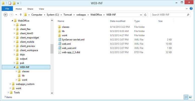Select System (C:) in the breadcrumb
The image size is (195, 101).
click(53, 15)
